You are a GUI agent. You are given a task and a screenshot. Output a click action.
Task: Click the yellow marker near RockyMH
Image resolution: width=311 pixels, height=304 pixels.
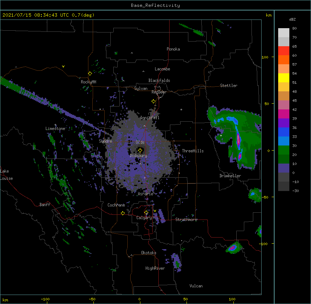coord(90,73)
